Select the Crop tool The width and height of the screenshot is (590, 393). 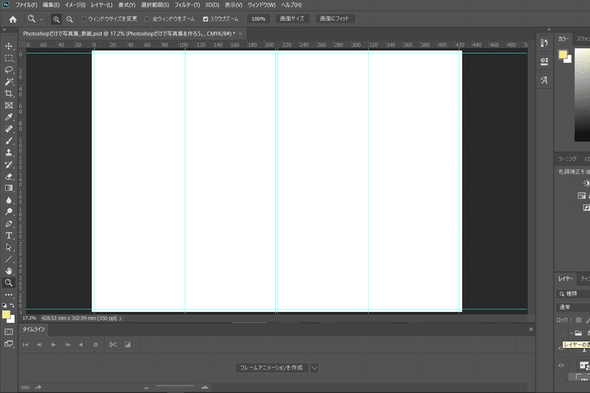point(9,93)
